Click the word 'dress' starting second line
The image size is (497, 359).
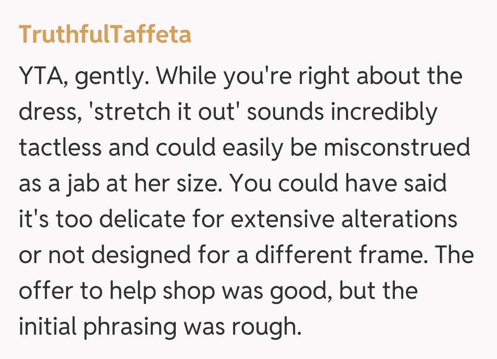point(44,112)
